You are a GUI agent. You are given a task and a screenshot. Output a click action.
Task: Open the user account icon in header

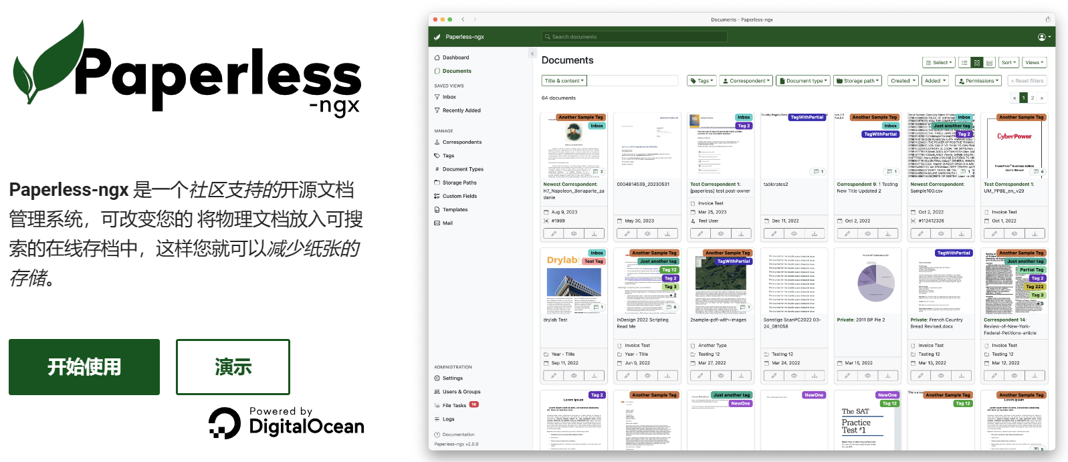(1042, 37)
